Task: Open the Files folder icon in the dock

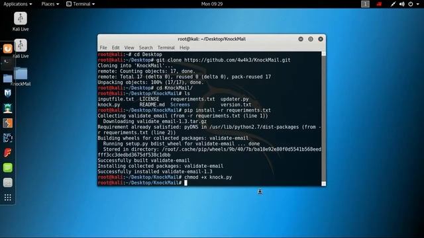Action: (x=7, y=78)
